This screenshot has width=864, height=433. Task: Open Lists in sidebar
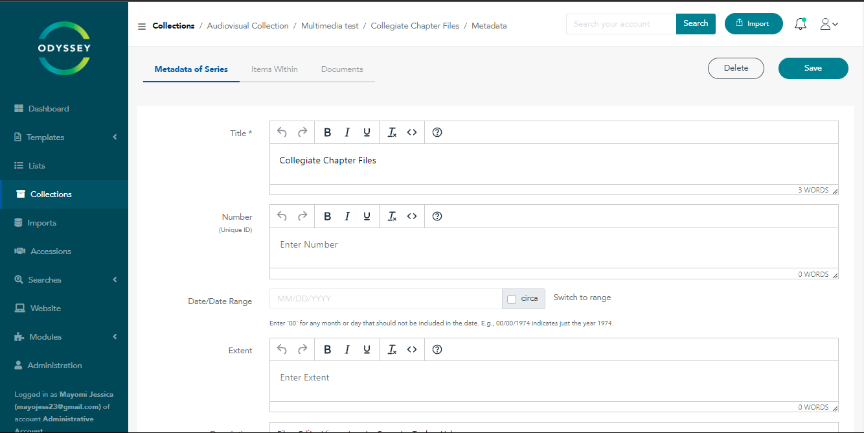pyautogui.click(x=64, y=166)
